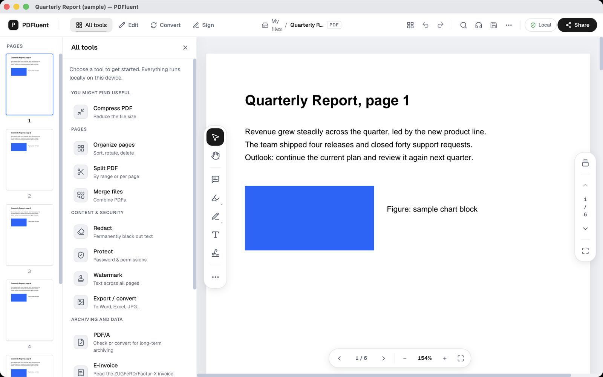The image size is (603, 377).
Task: Click the Compress PDF icon
Action: pos(81,112)
